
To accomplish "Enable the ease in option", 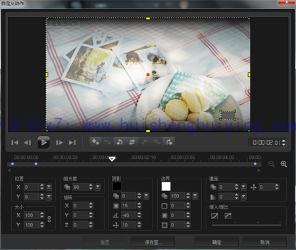I will click(214, 216).
